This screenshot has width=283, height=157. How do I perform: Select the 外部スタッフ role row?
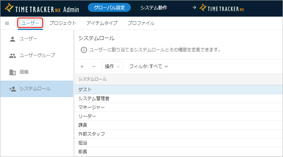(x=92, y=134)
